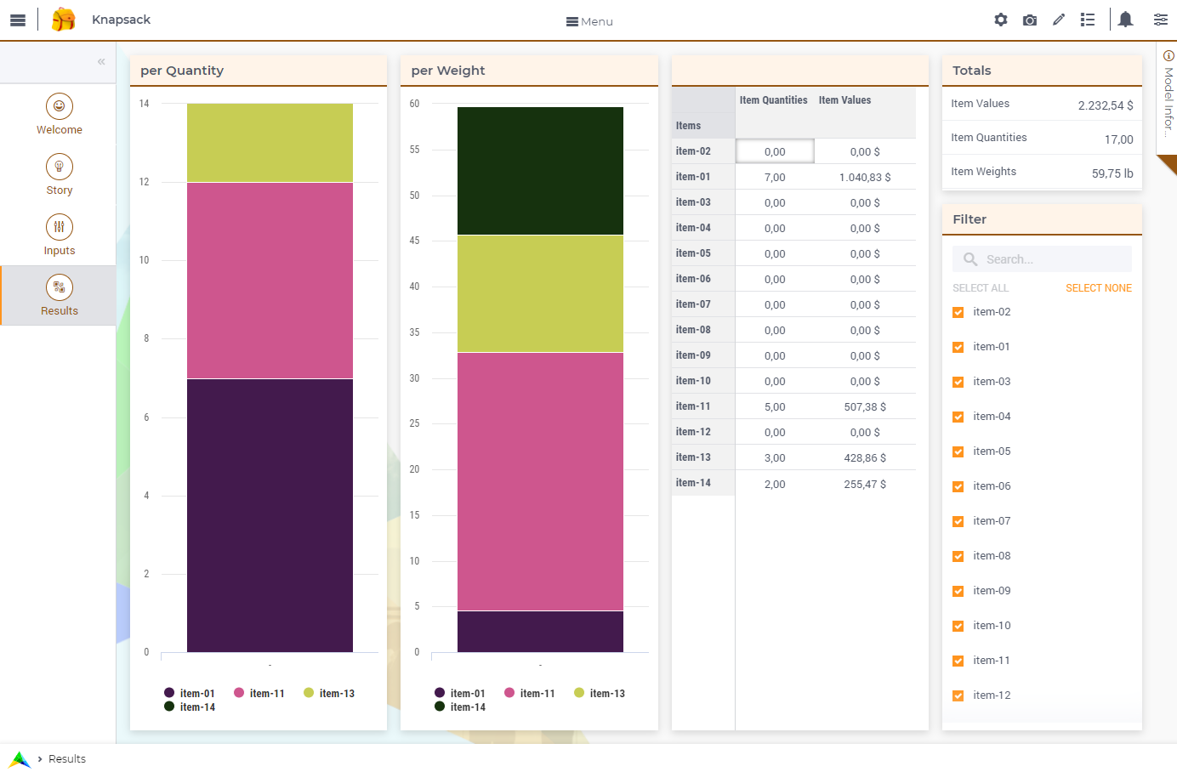1177x772 pixels.
Task: Click the item-13 legend entry in per Weight
Action: pyautogui.click(x=600, y=693)
